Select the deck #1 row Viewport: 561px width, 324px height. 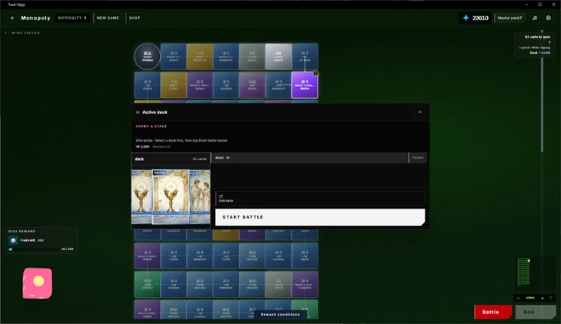click(x=310, y=157)
